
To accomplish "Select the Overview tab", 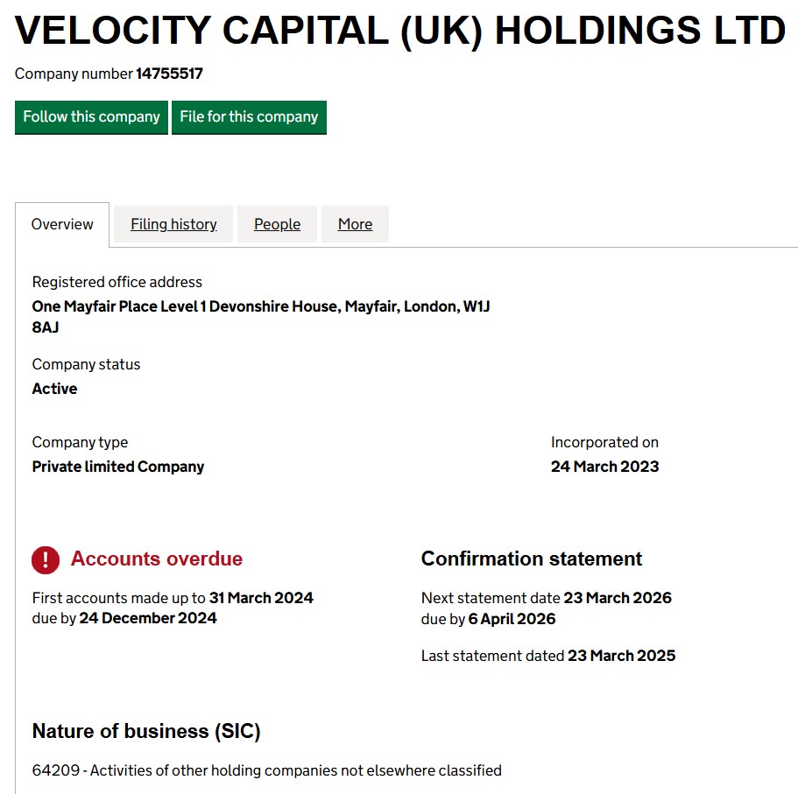I will click(62, 225).
